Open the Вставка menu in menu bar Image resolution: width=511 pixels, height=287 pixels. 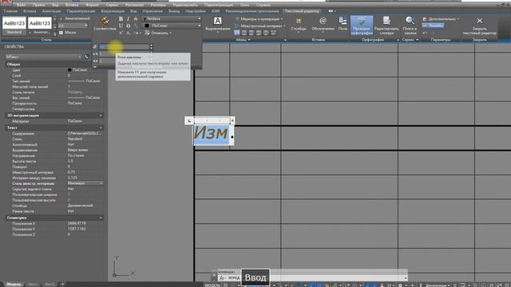click(72, 5)
